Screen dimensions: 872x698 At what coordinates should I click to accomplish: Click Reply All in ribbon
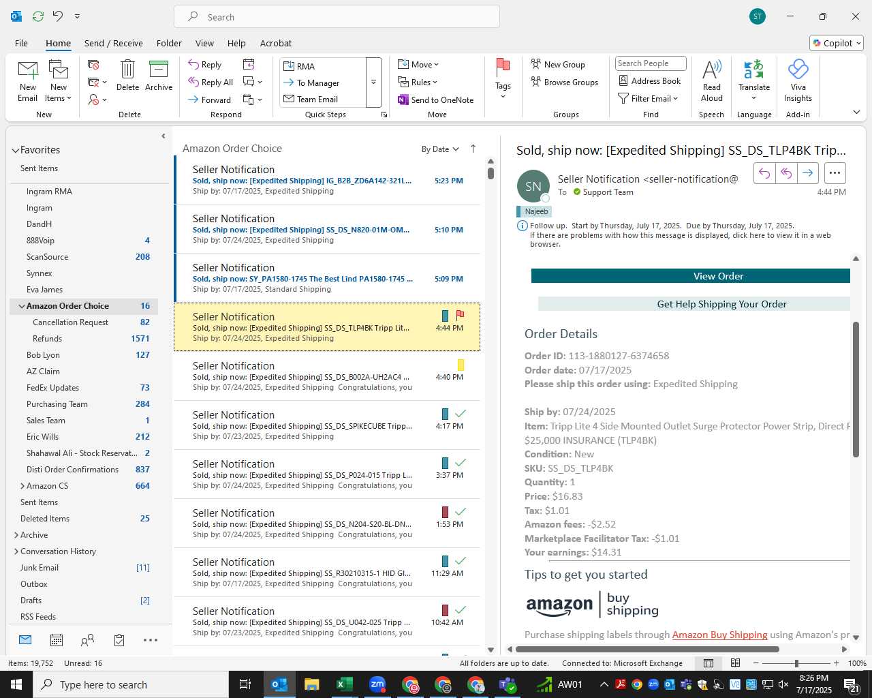pyautogui.click(x=211, y=82)
